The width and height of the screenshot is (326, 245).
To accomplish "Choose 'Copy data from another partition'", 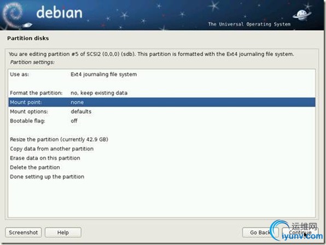I will [162, 149].
